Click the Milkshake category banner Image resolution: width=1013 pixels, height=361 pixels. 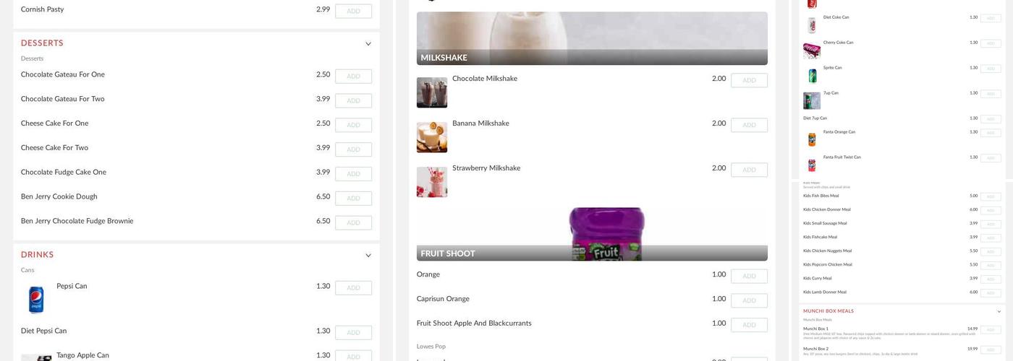(592, 38)
